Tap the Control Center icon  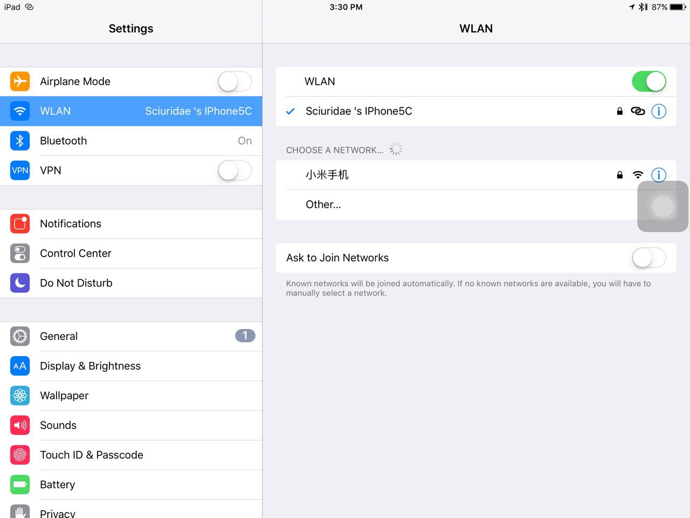20,254
